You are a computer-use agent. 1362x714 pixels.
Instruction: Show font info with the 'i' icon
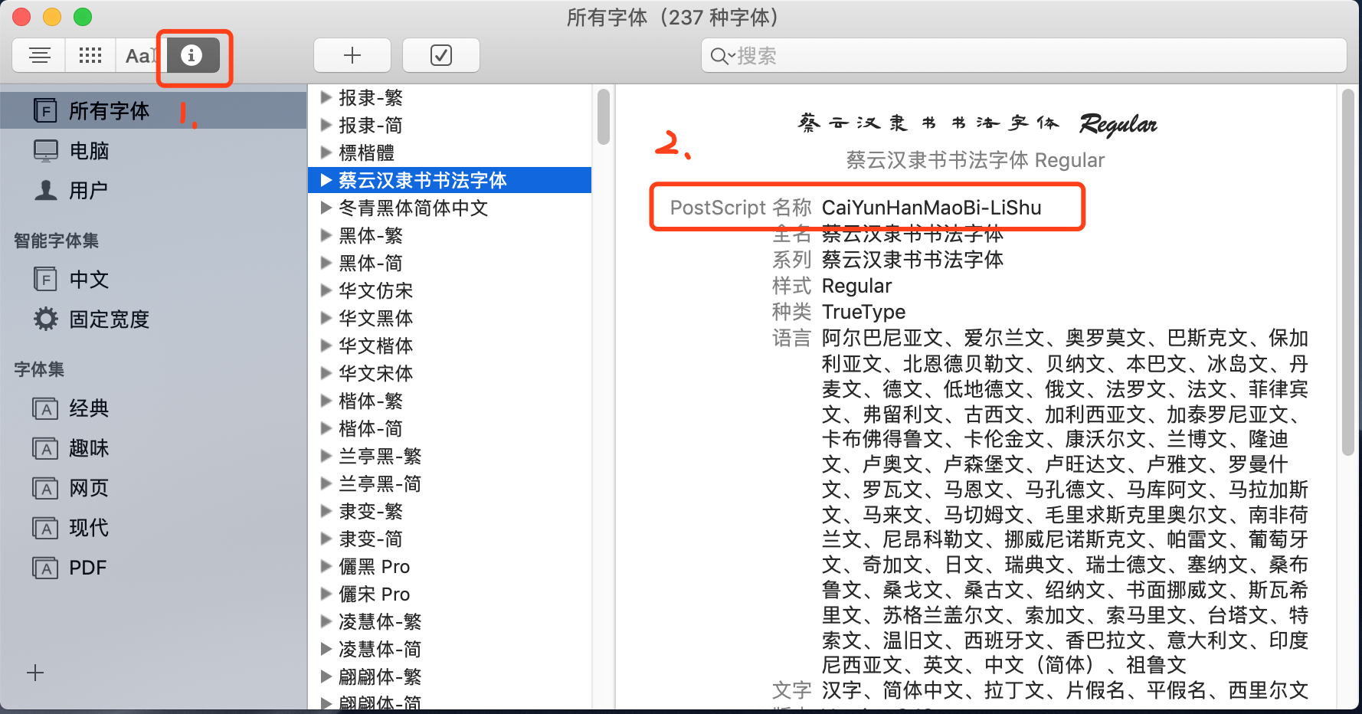tap(192, 55)
